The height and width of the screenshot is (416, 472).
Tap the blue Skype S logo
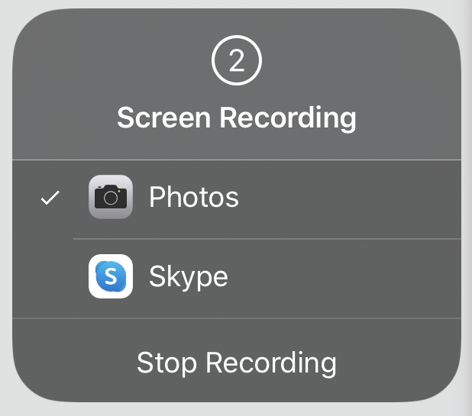[111, 276]
